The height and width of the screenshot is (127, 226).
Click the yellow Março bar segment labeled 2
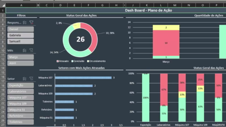[x=166, y=28]
